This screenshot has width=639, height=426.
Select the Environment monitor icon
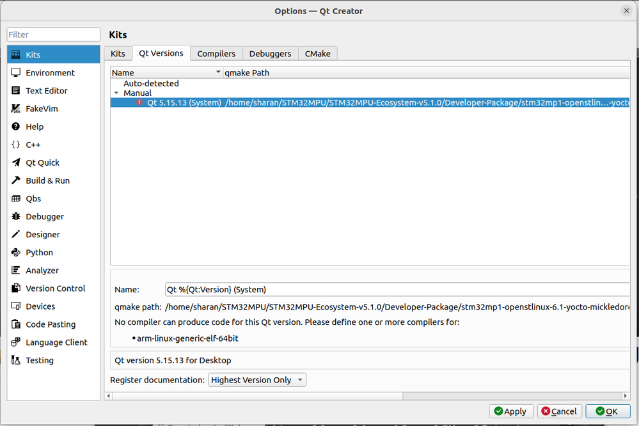pos(16,73)
